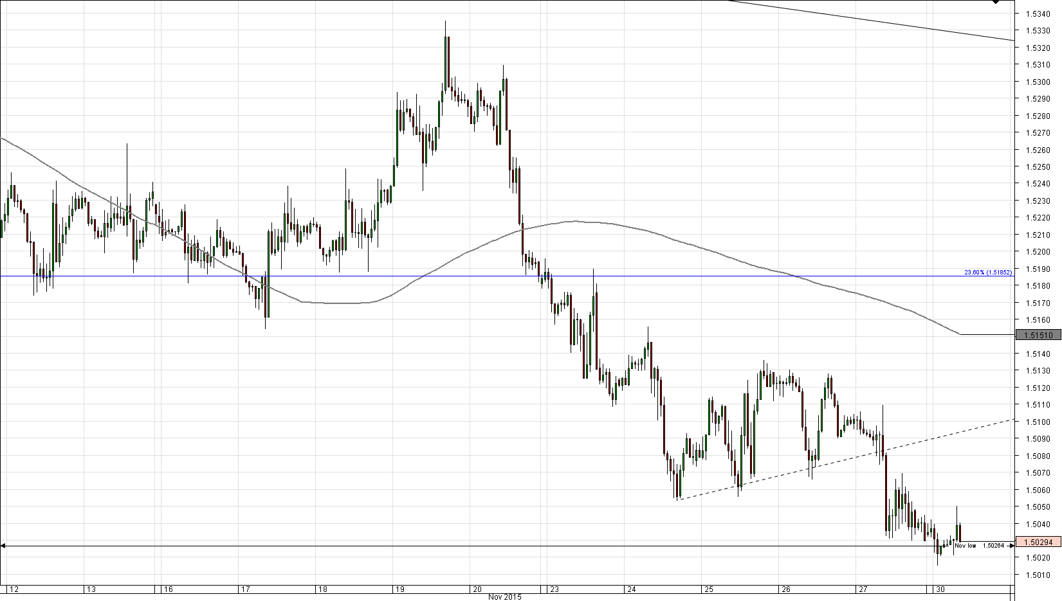Click price level 1.5310 on the axis
The height and width of the screenshot is (601, 1062).
tap(1039, 65)
